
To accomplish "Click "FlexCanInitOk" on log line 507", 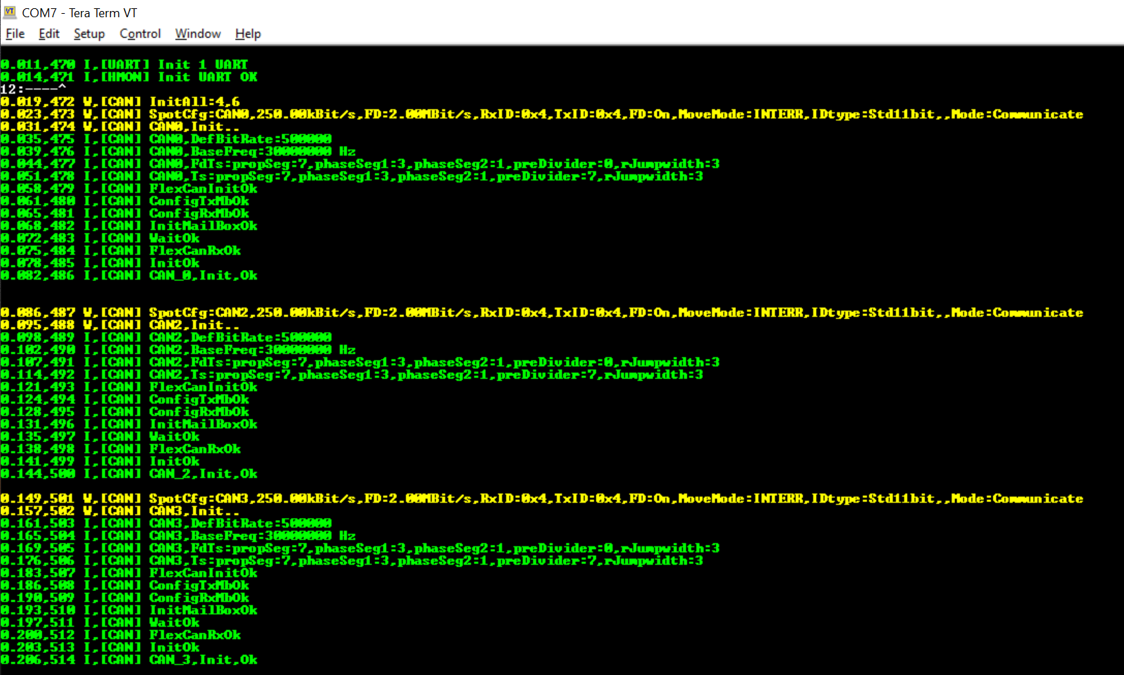I will [x=203, y=572].
